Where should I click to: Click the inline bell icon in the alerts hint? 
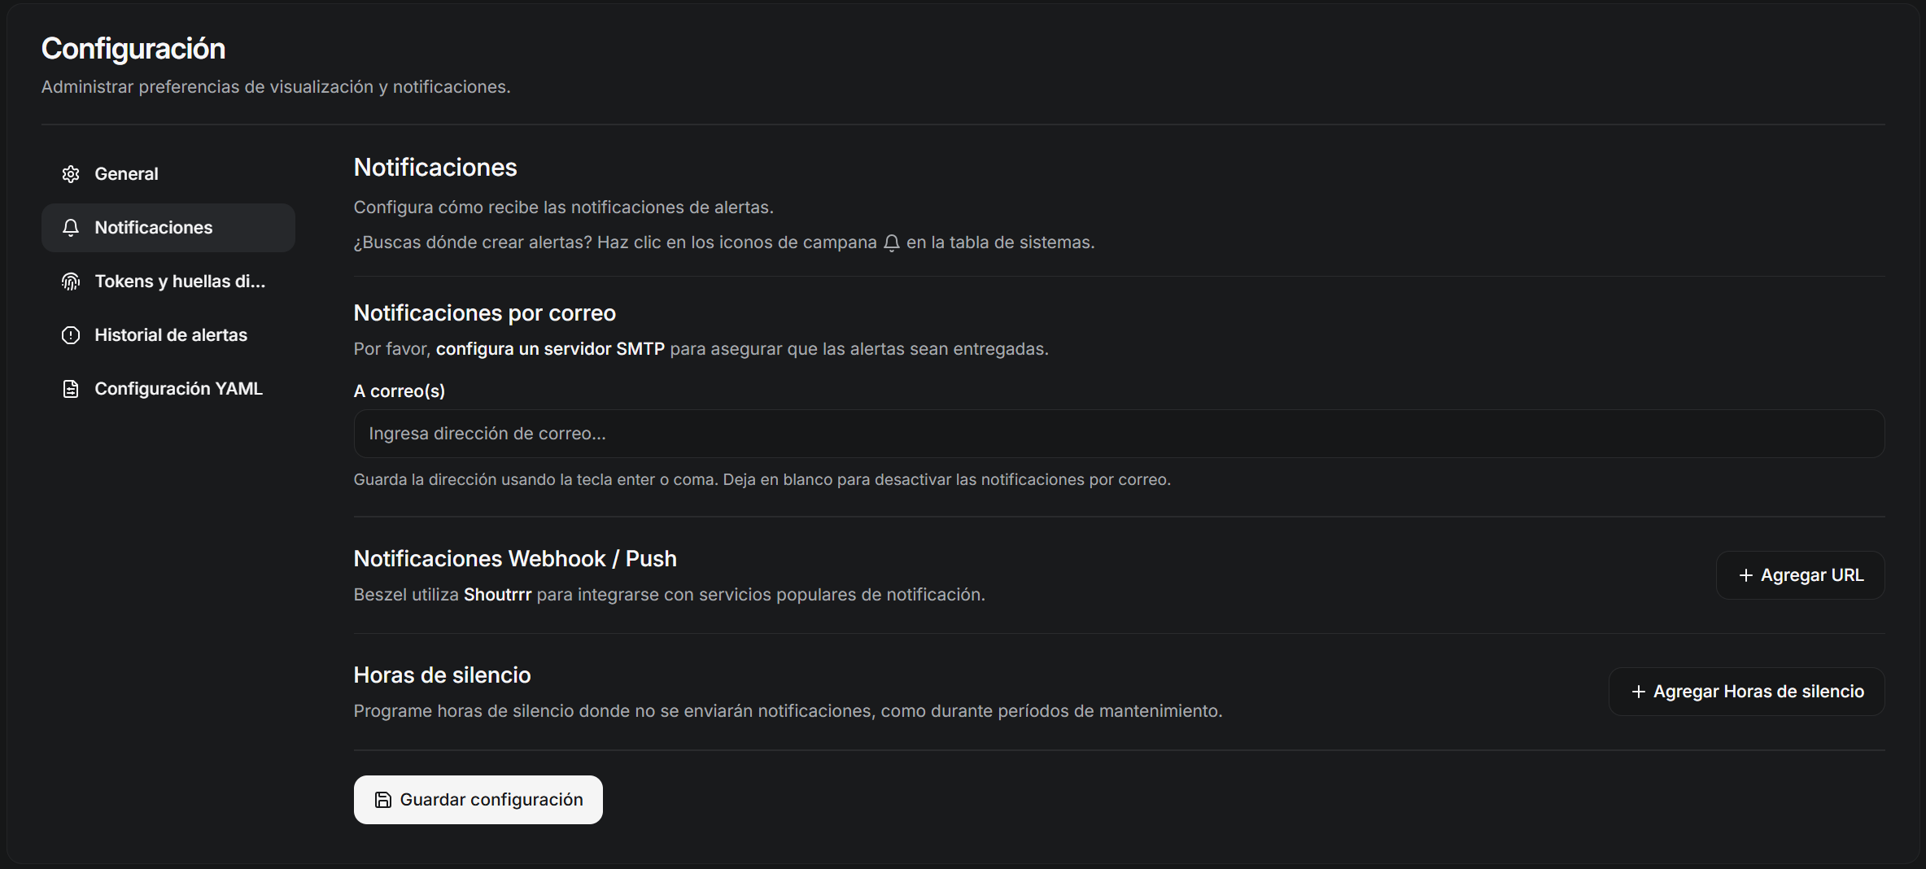pyautogui.click(x=892, y=243)
